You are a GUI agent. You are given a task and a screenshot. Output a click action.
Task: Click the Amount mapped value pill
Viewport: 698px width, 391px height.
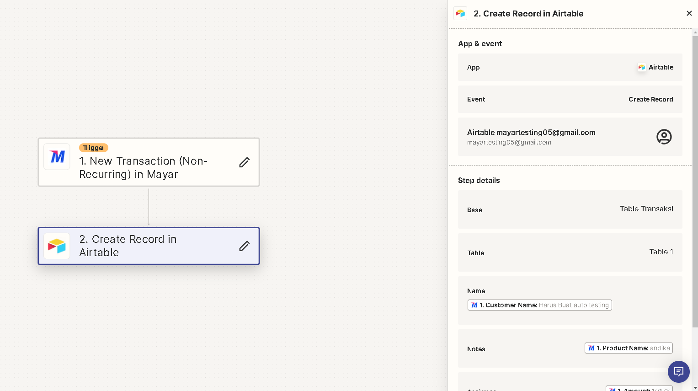(x=639, y=388)
